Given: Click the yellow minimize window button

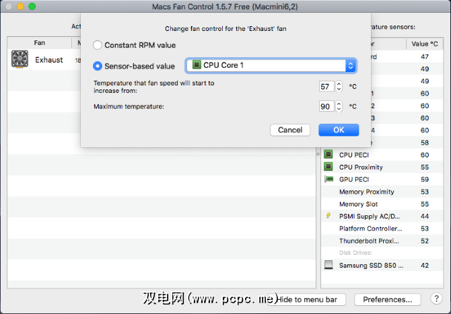Looking at the screenshot, I should tap(20, 6).
